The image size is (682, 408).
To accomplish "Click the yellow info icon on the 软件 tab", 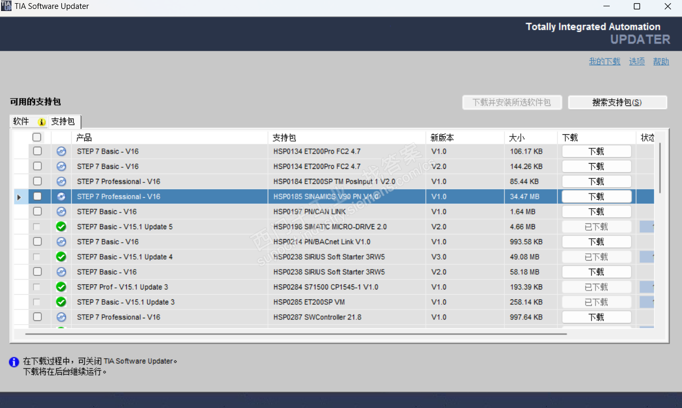I will (42, 122).
